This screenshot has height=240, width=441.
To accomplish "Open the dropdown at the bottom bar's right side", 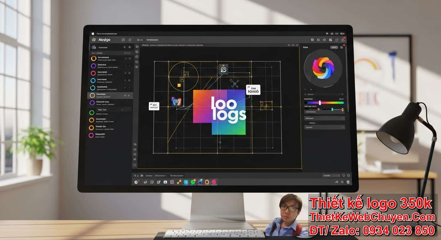I will tap(331, 176).
